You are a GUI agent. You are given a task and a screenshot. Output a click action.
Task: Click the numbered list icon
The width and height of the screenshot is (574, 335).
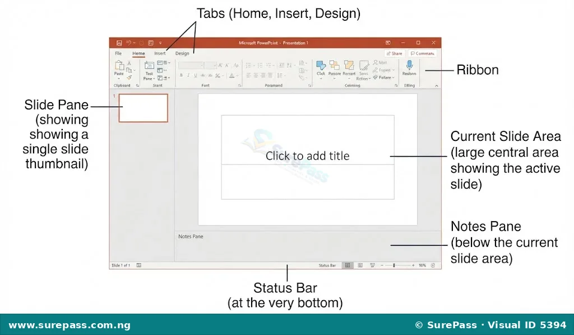click(x=260, y=65)
